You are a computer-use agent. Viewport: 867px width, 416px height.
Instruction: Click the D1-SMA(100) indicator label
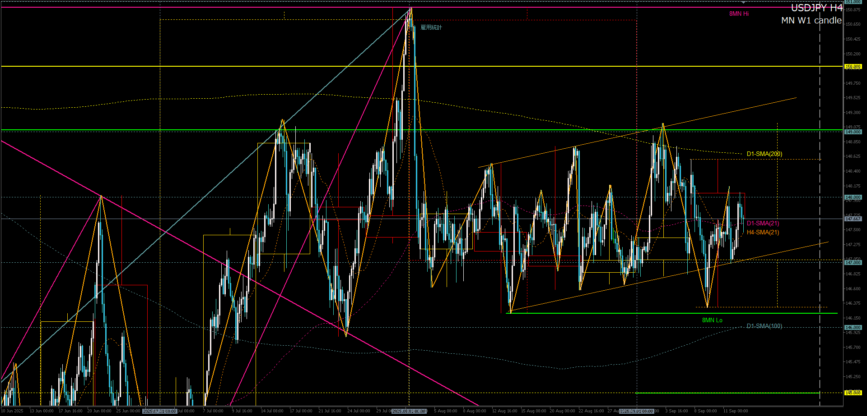pyautogui.click(x=764, y=326)
